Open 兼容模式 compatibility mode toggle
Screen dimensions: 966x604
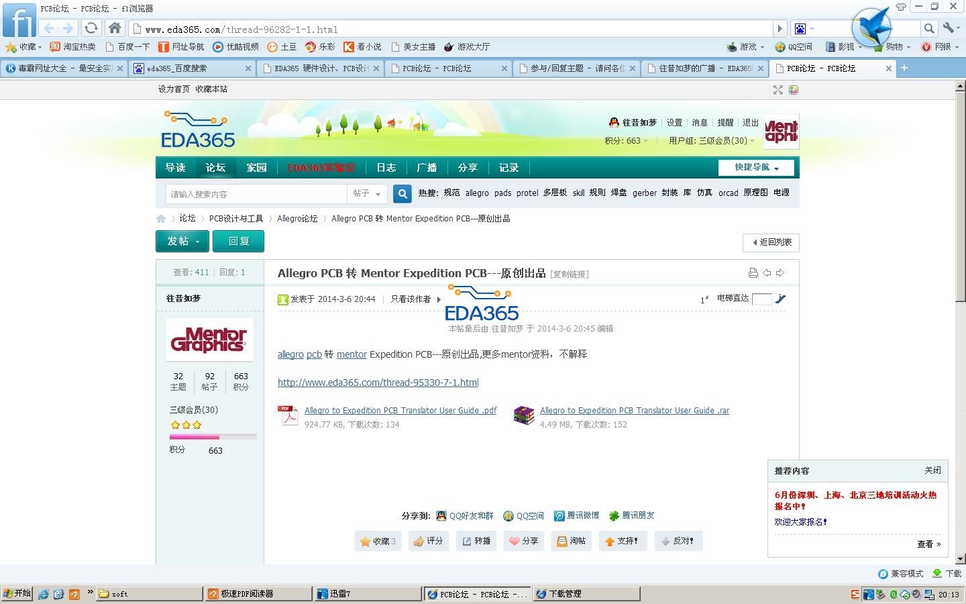[901, 574]
